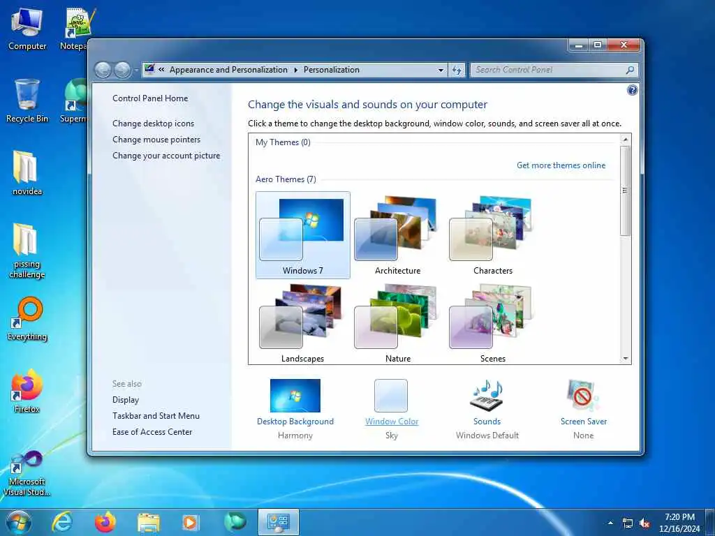Click the Aero Themes (7) heading
The height and width of the screenshot is (536, 715).
286,179
